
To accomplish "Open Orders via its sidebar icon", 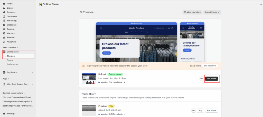I will coord(4,8).
